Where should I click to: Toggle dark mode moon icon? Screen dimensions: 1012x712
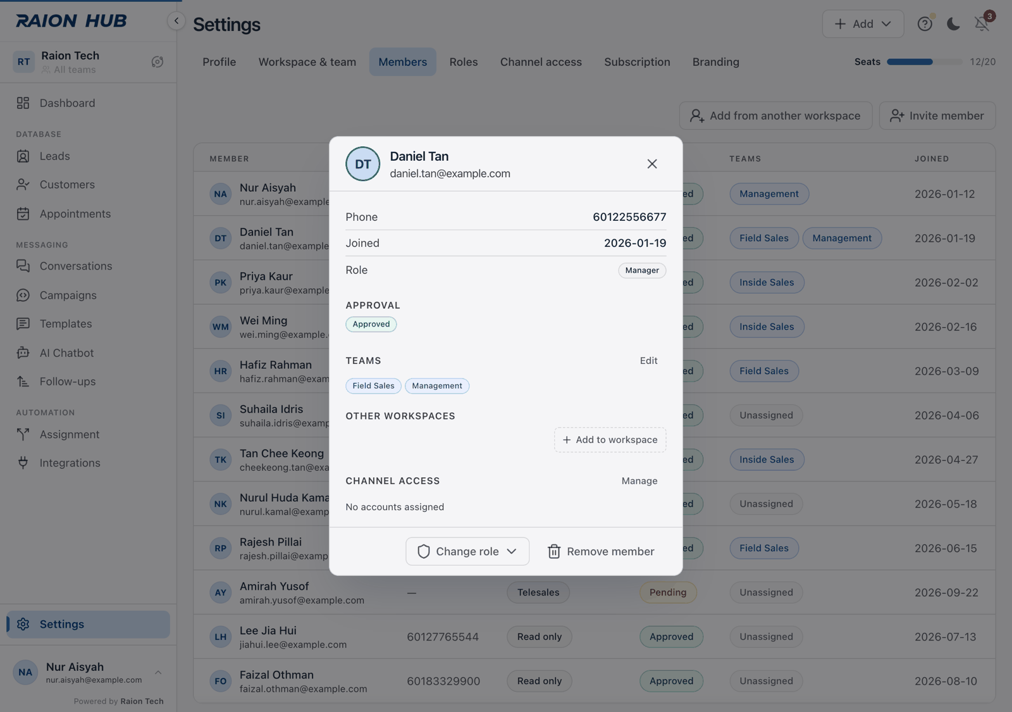[953, 24]
